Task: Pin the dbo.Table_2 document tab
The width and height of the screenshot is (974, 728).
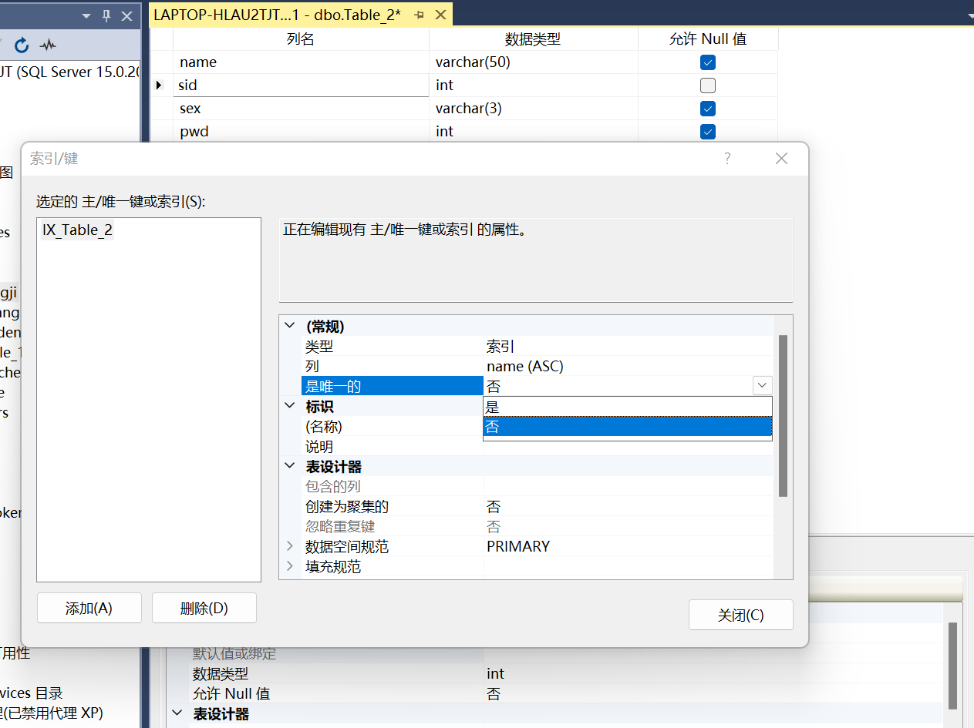Action: coord(419,15)
